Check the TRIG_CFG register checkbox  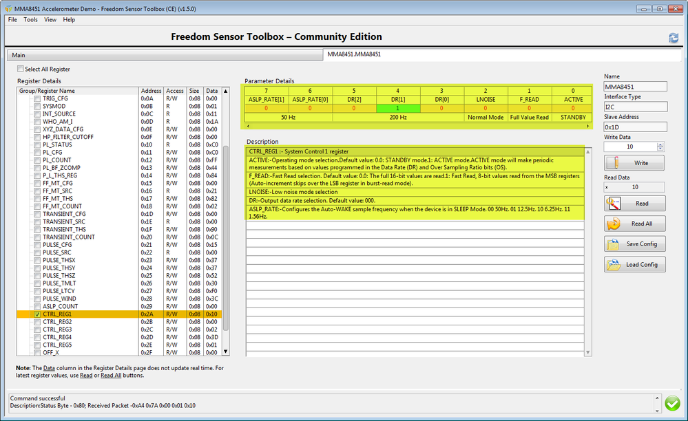coord(37,98)
